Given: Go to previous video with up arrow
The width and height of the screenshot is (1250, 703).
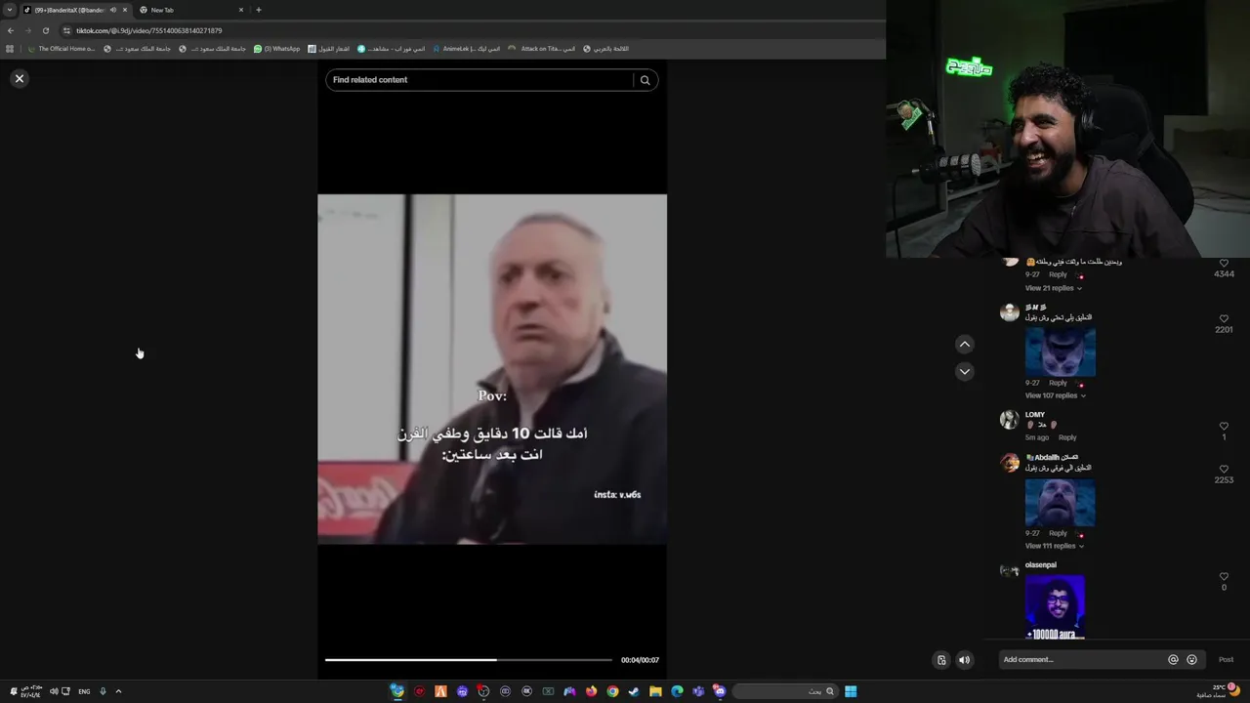Looking at the screenshot, I should [x=964, y=344].
